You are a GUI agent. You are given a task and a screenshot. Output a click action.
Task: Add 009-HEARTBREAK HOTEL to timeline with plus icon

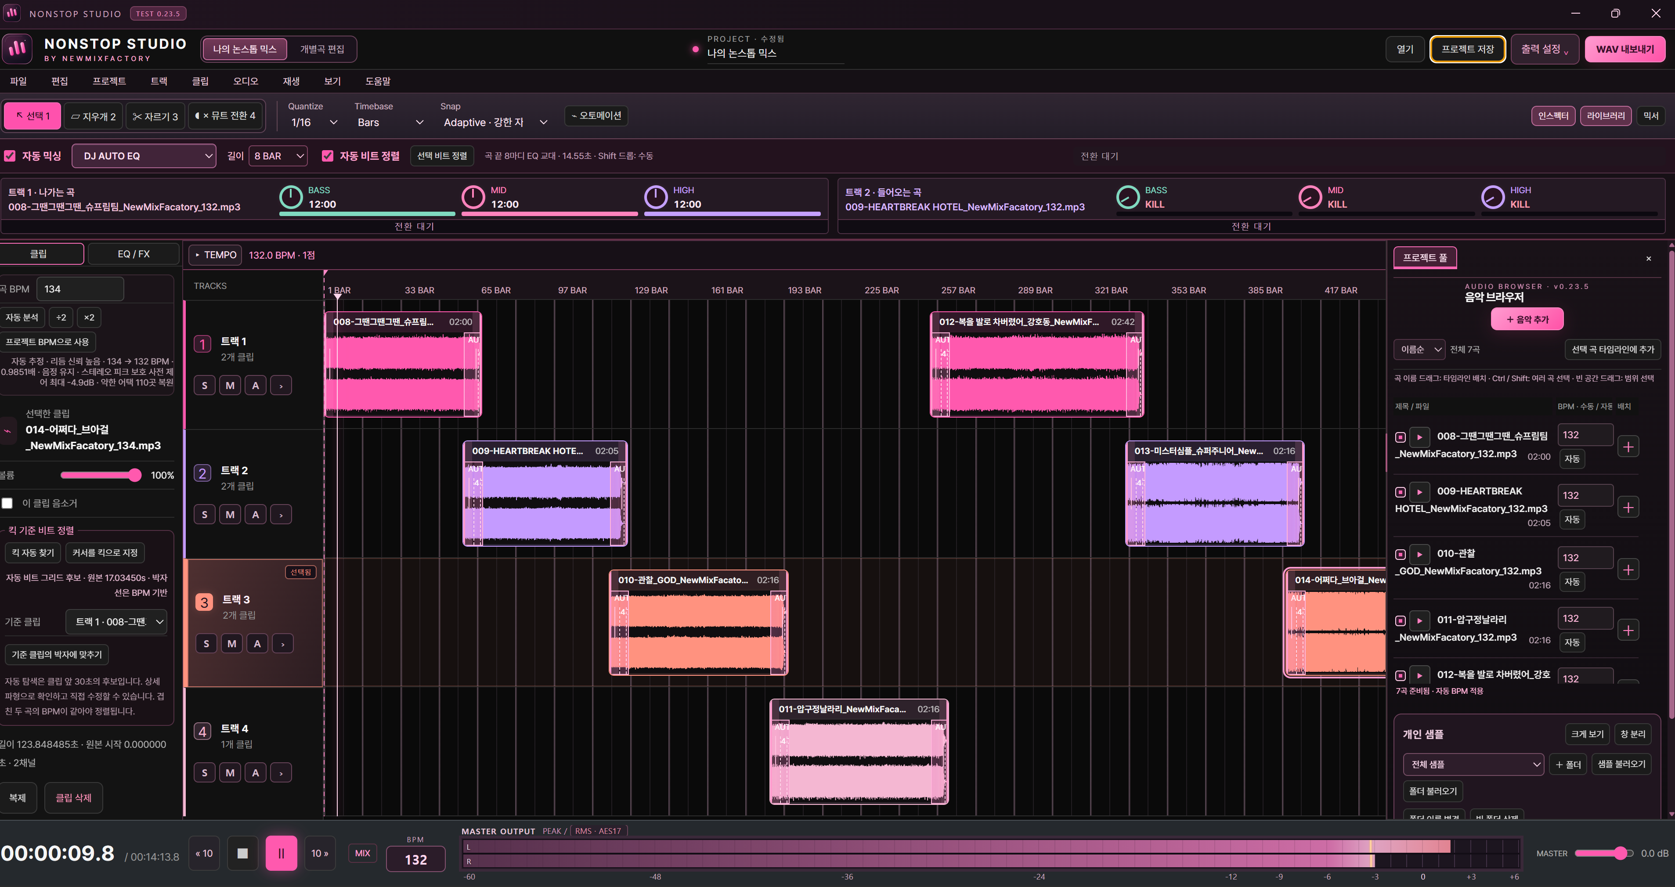click(x=1628, y=507)
